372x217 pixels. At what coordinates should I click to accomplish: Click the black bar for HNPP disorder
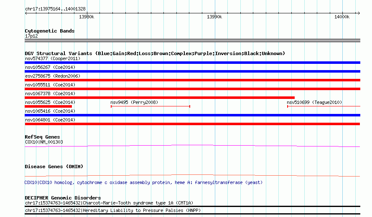(192, 214)
